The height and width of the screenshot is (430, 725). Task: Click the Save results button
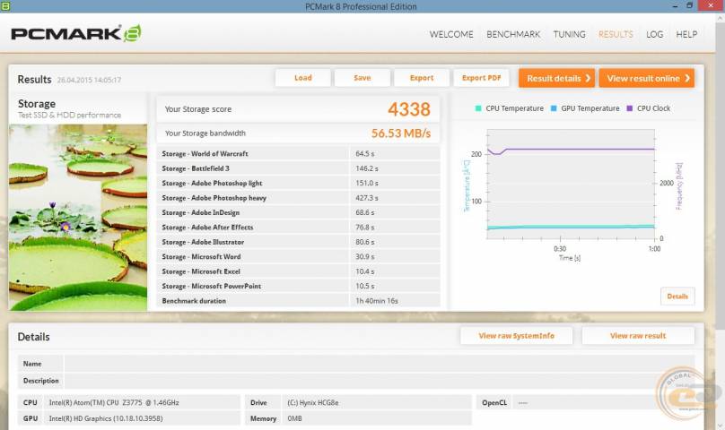click(362, 78)
